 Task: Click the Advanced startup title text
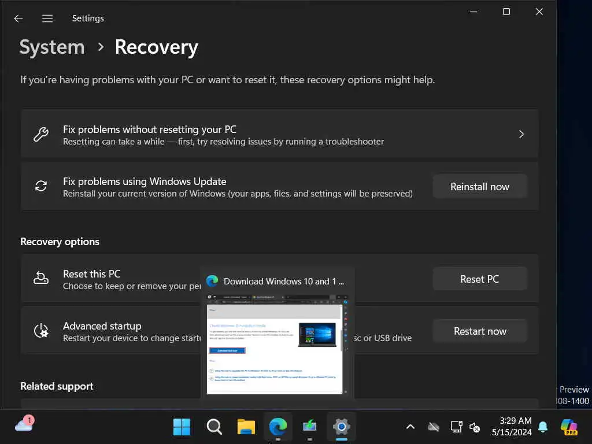click(x=102, y=326)
